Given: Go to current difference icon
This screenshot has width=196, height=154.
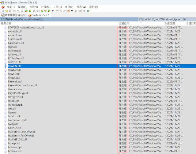Looking at the screenshot, I should (45, 11).
